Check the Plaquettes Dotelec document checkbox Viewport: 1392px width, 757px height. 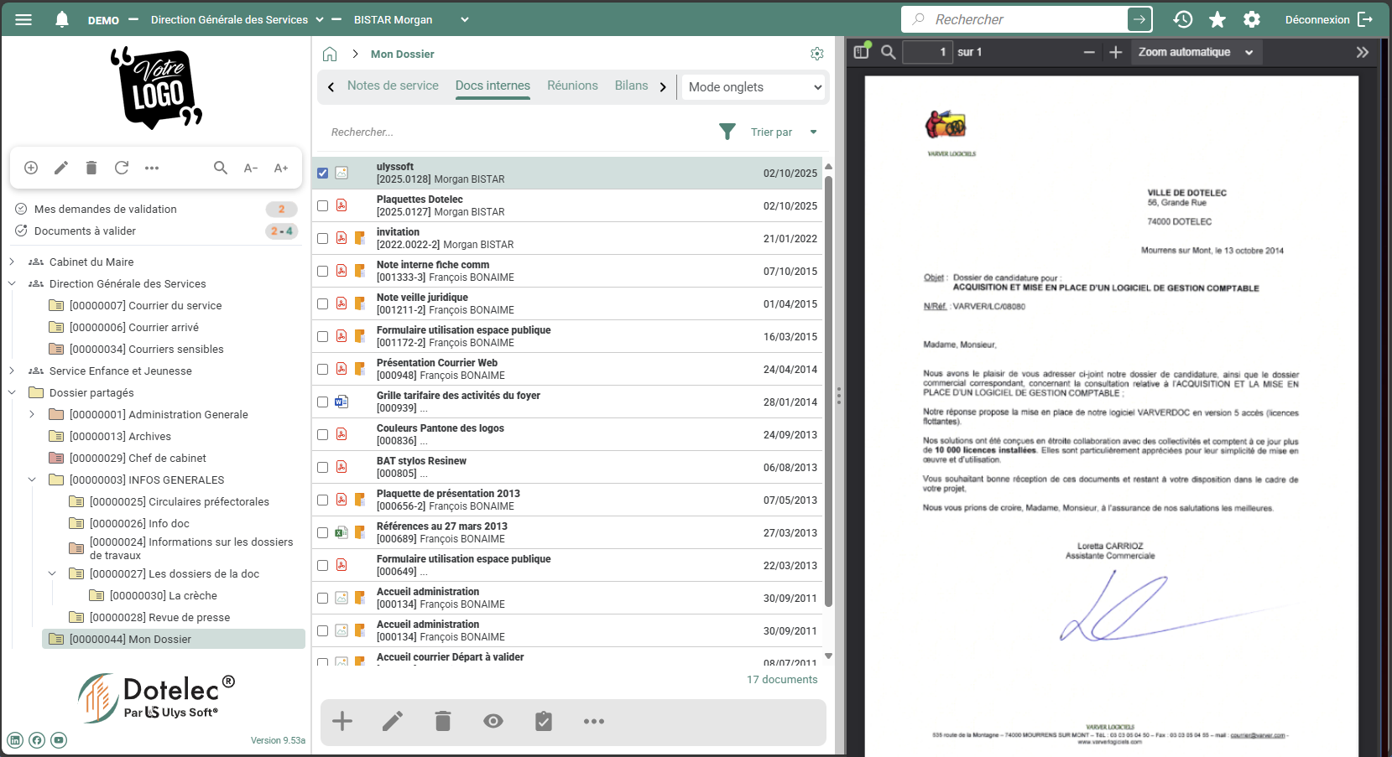click(322, 205)
